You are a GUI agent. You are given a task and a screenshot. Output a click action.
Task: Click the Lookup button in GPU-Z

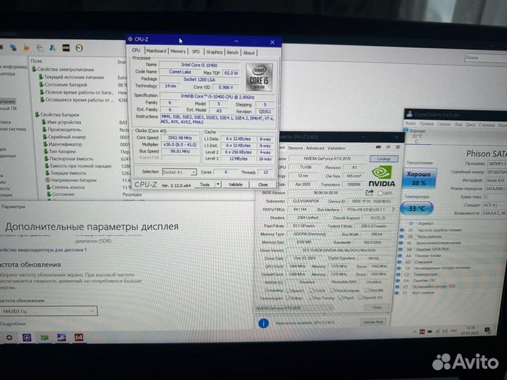(x=384, y=158)
